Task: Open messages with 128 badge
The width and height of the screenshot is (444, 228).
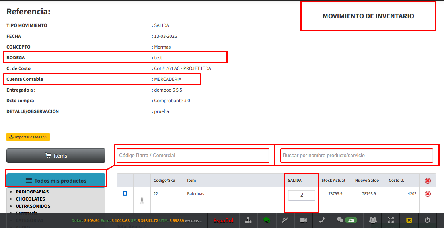Action: click(345, 220)
